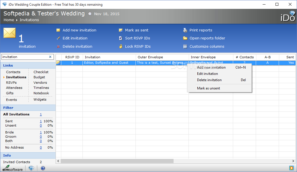This screenshot has width=297, height=172.
Task: Open RSVPs in the Links panel
Action: 11,83
